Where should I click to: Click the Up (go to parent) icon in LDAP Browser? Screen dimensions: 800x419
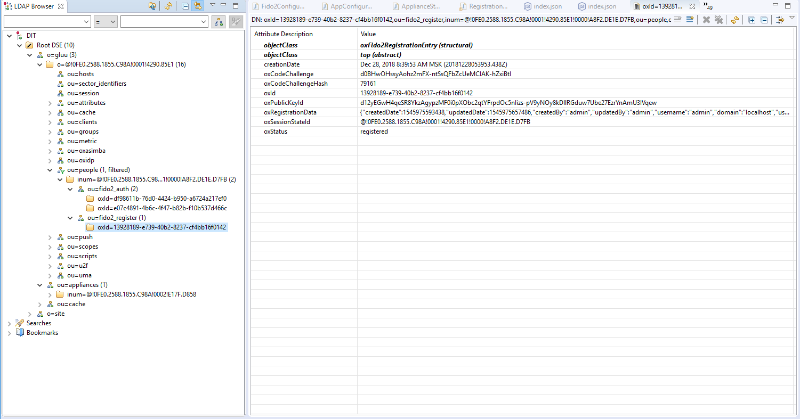pyautogui.click(x=152, y=6)
